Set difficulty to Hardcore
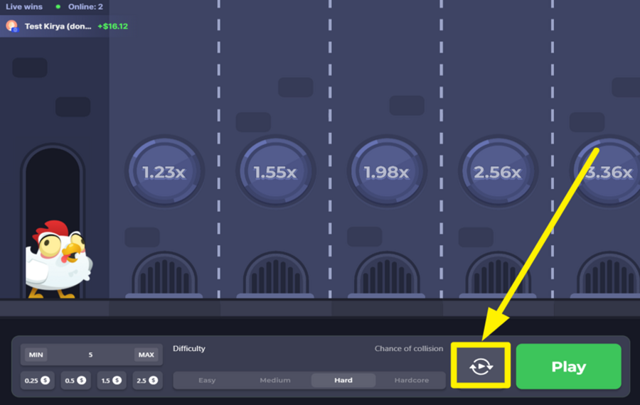 412,380
